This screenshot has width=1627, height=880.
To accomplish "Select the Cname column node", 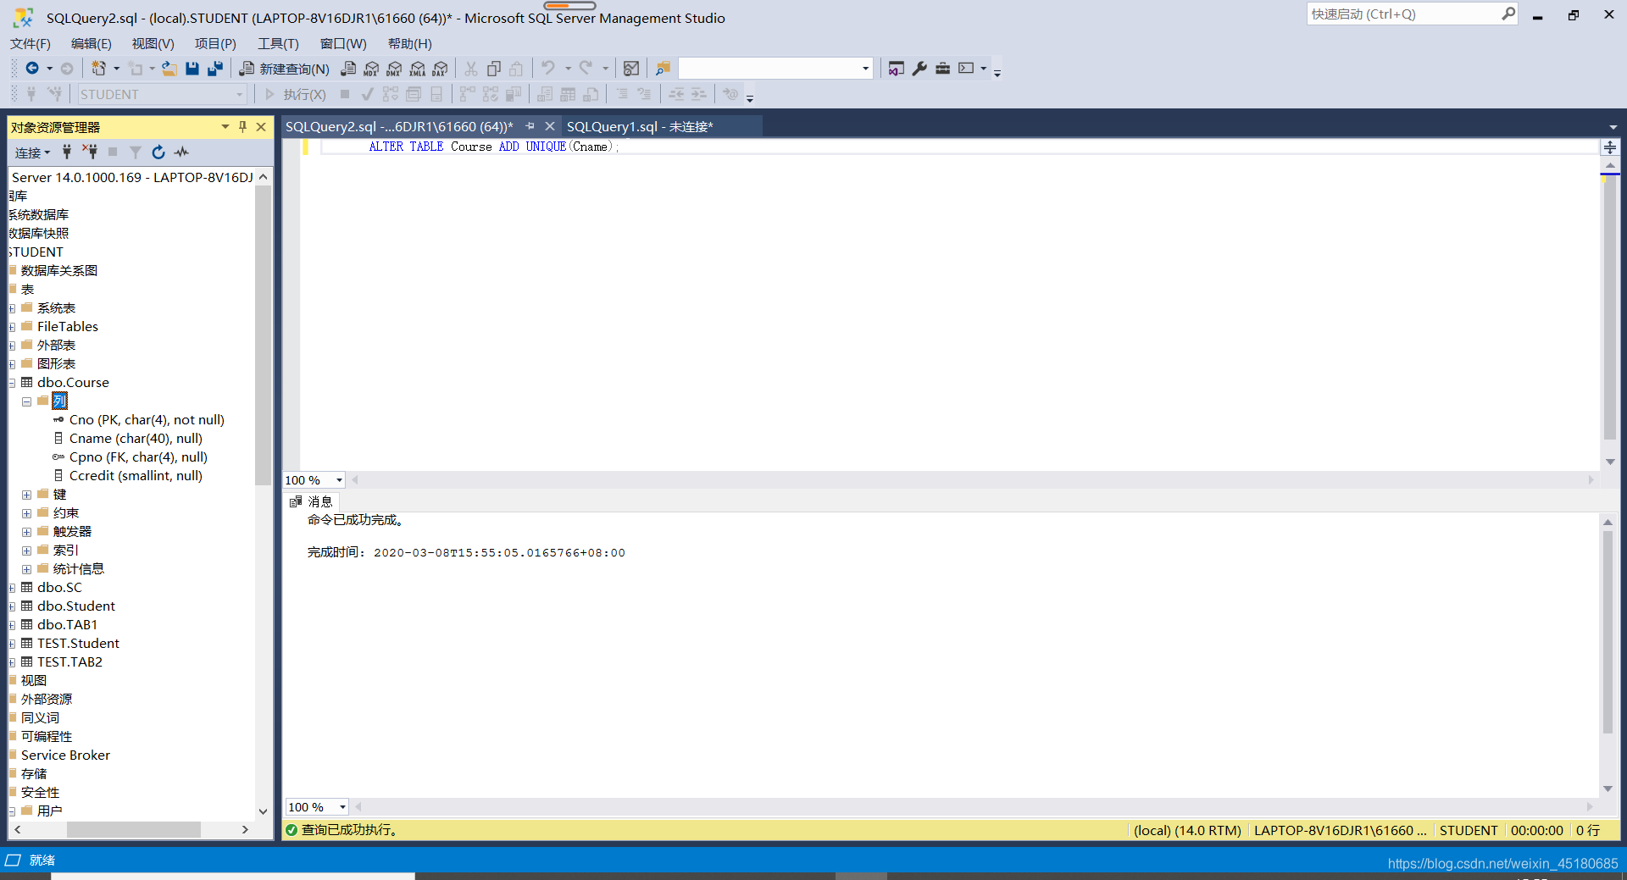I will coord(136,439).
